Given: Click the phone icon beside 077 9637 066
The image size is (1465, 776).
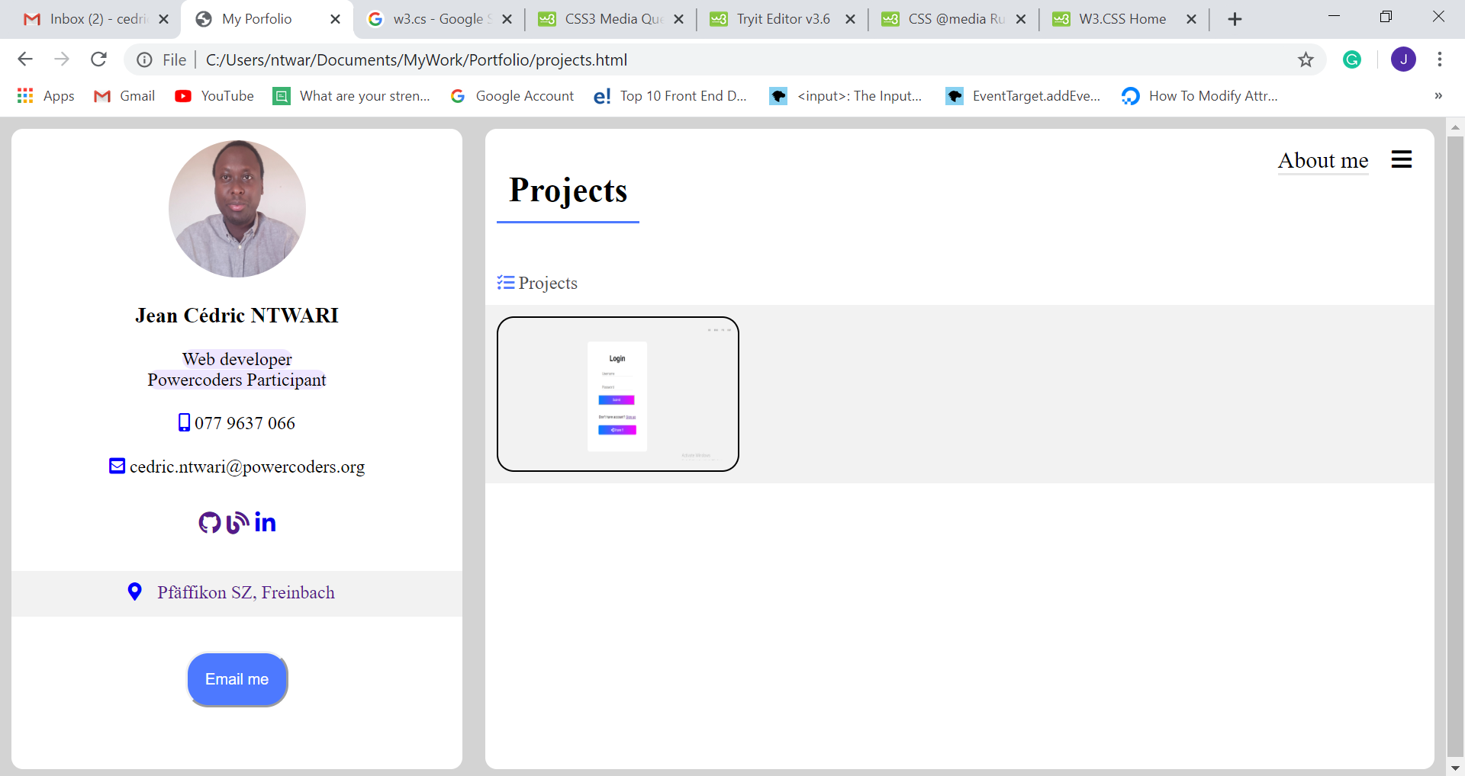Looking at the screenshot, I should point(184,423).
